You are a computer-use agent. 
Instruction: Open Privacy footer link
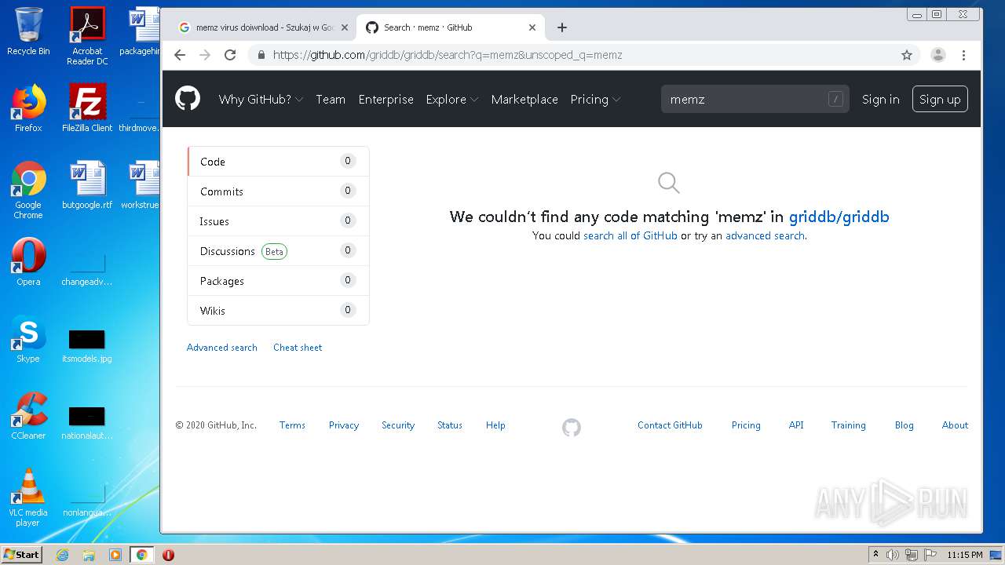pos(344,425)
